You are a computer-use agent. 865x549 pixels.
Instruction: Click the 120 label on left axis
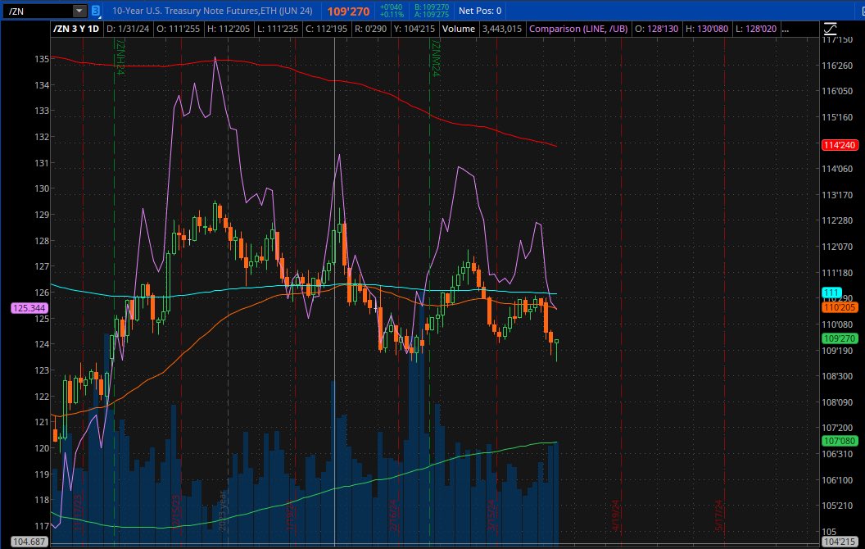click(x=42, y=448)
